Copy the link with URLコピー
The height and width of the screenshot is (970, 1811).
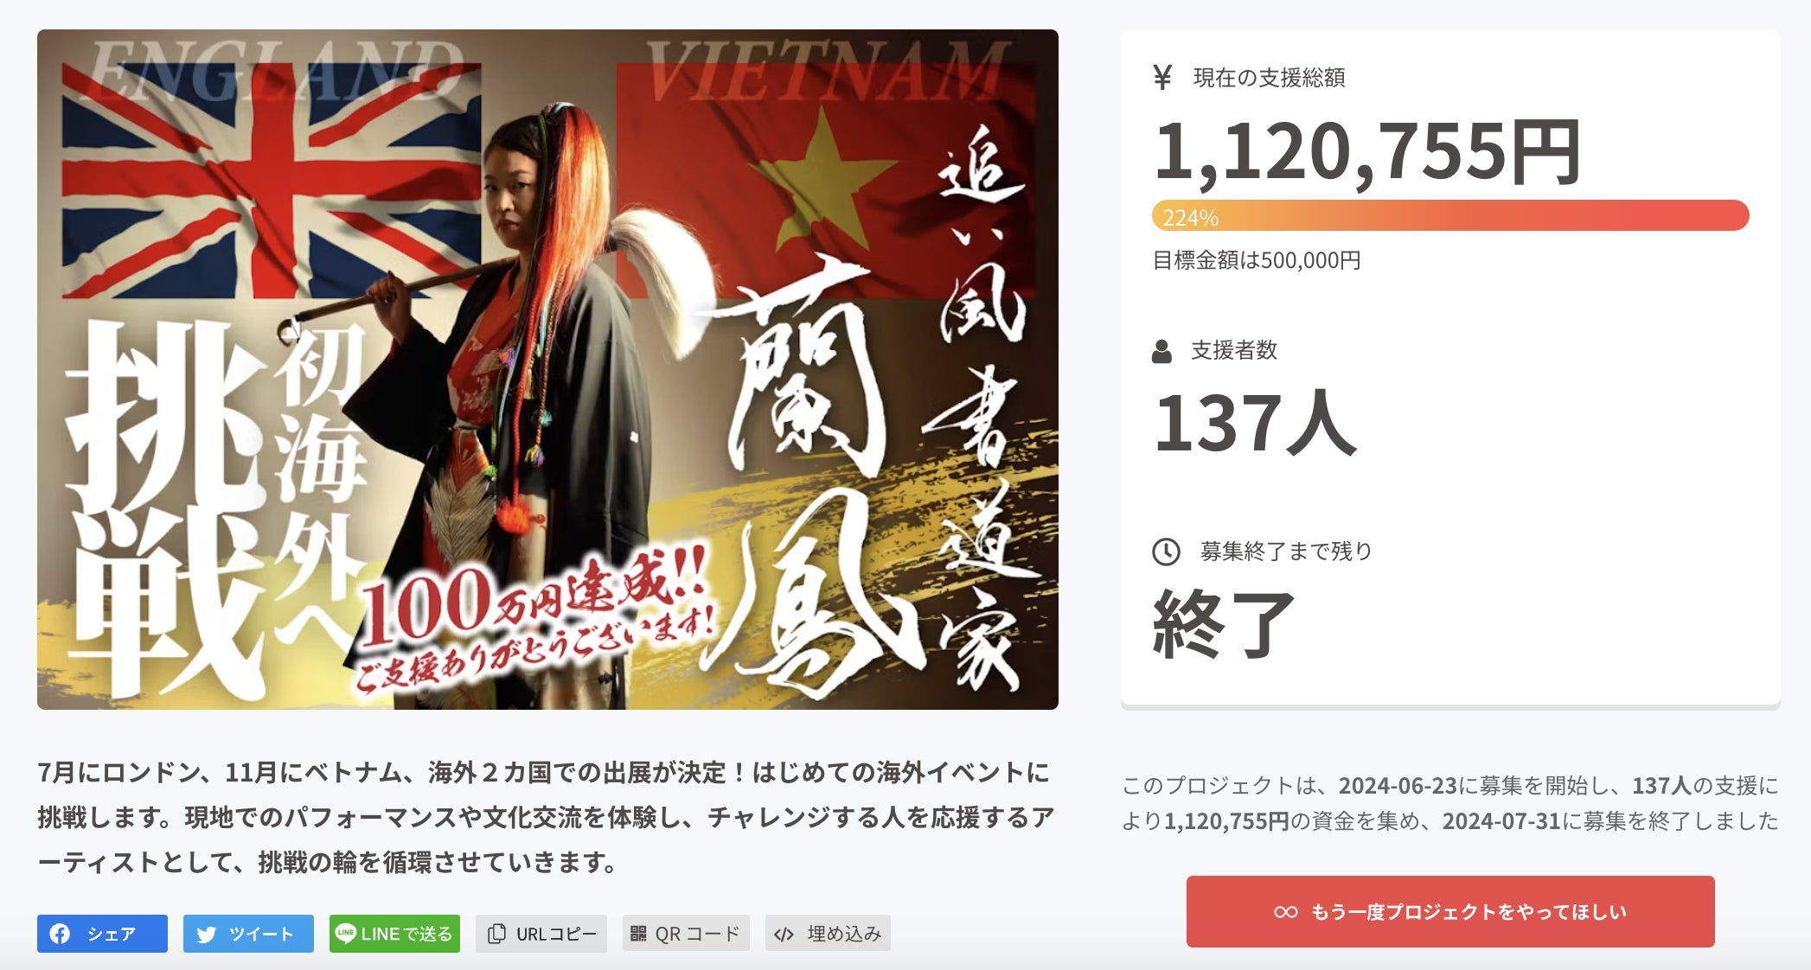541,934
